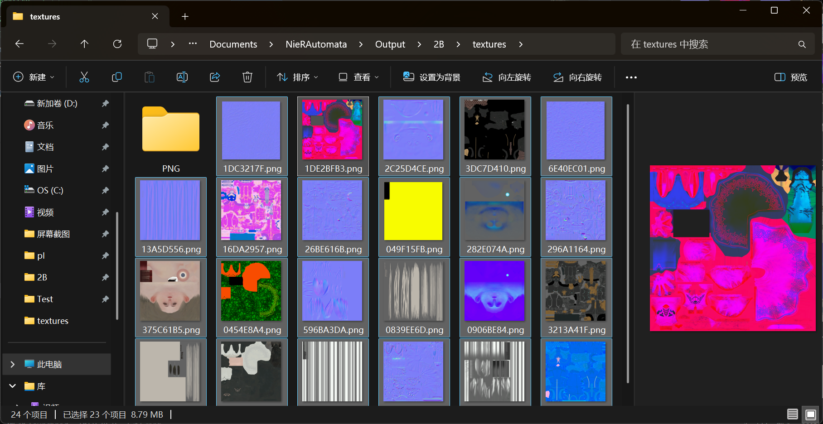Click Set as background button
This screenshot has height=424, width=823.
(432, 77)
